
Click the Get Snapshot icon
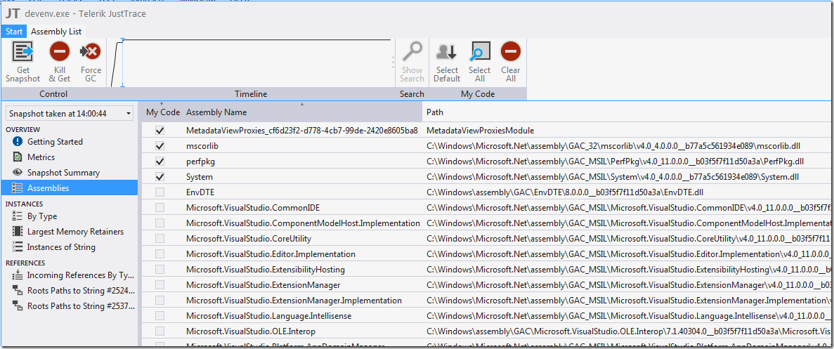point(23,51)
